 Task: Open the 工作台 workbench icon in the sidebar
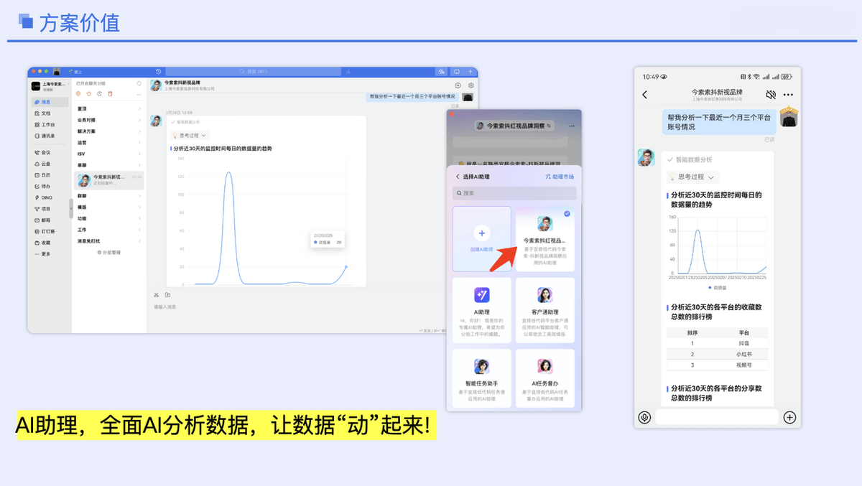tap(45, 123)
